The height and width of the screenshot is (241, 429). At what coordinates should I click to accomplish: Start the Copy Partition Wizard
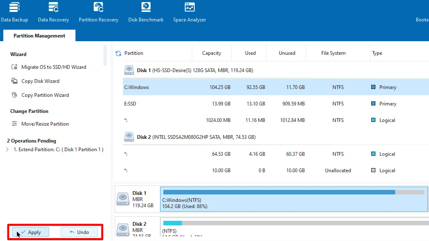pyautogui.click(x=45, y=95)
